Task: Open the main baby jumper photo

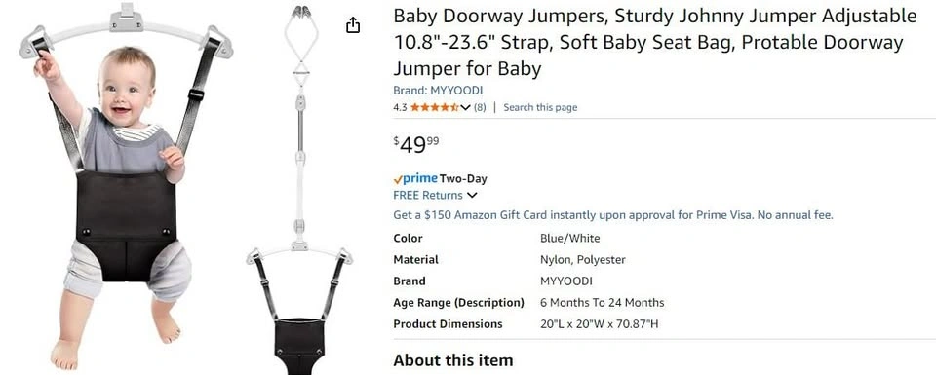Action: click(126, 187)
